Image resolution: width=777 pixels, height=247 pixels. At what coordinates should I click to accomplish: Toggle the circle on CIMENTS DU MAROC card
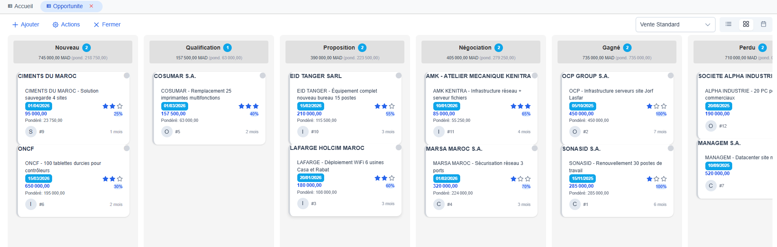click(x=127, y=76)
